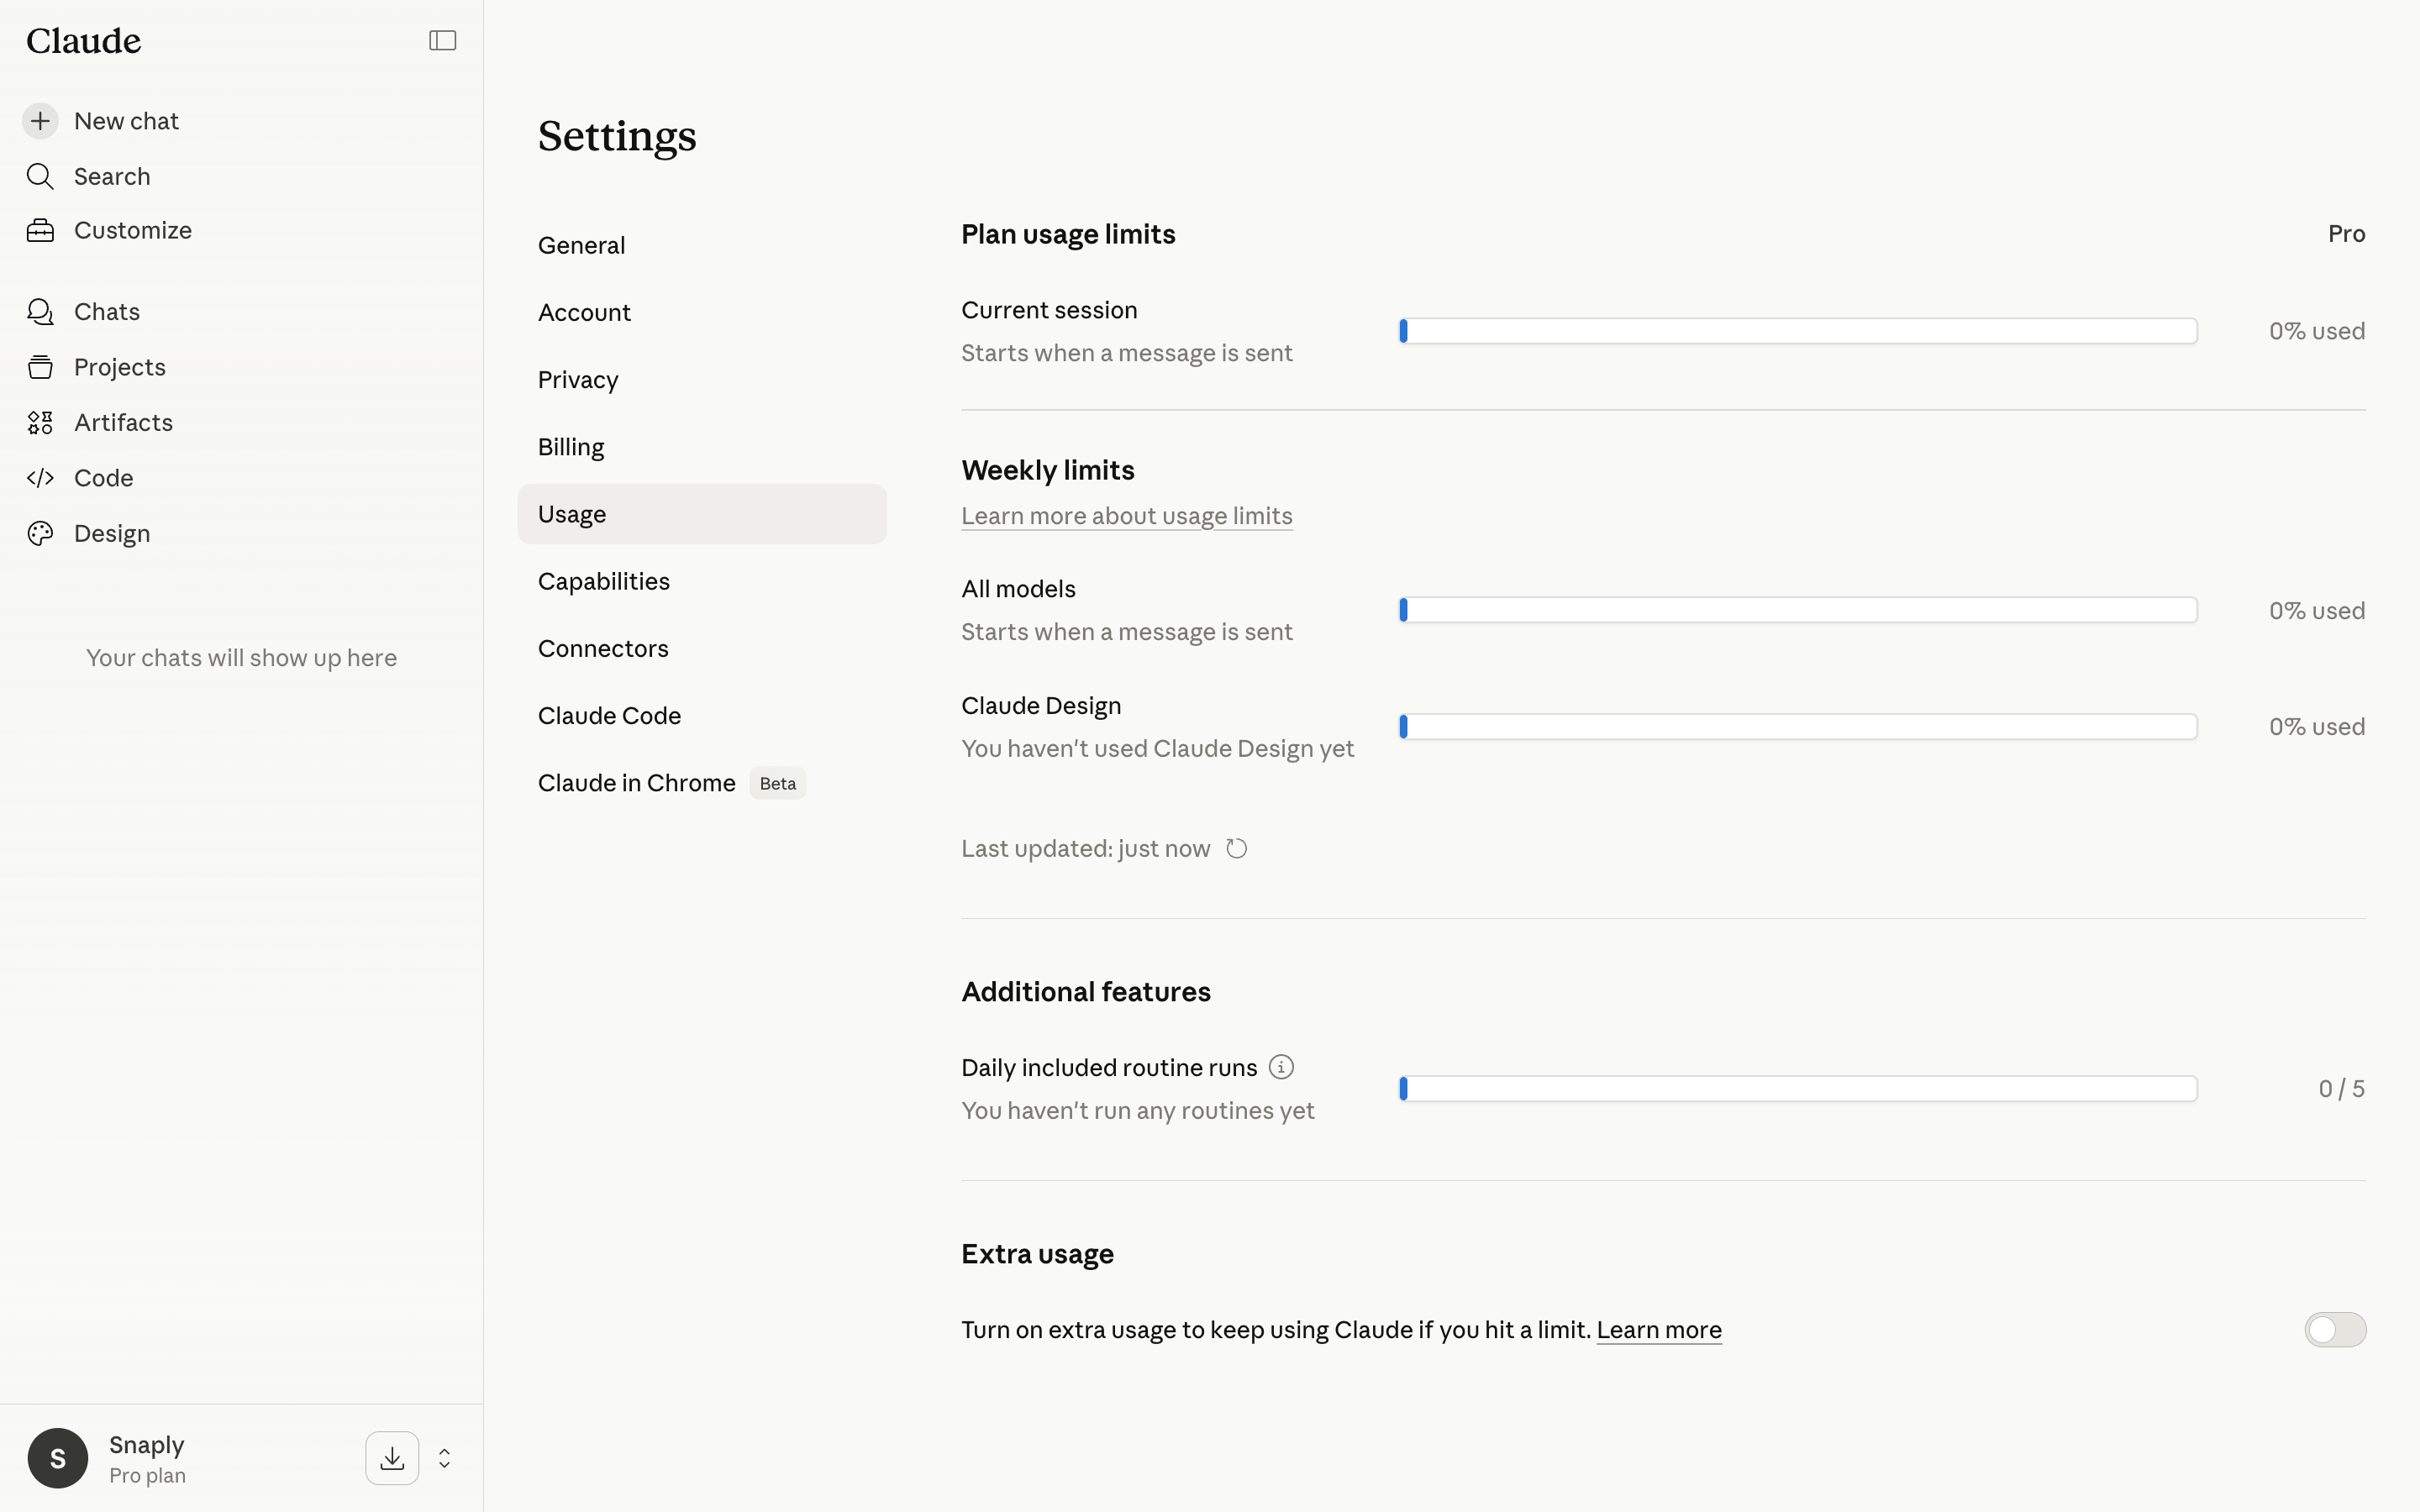Screen dimensions: 2420x1512
Task: Go to Chats in the sidebar
Action: 107,312
